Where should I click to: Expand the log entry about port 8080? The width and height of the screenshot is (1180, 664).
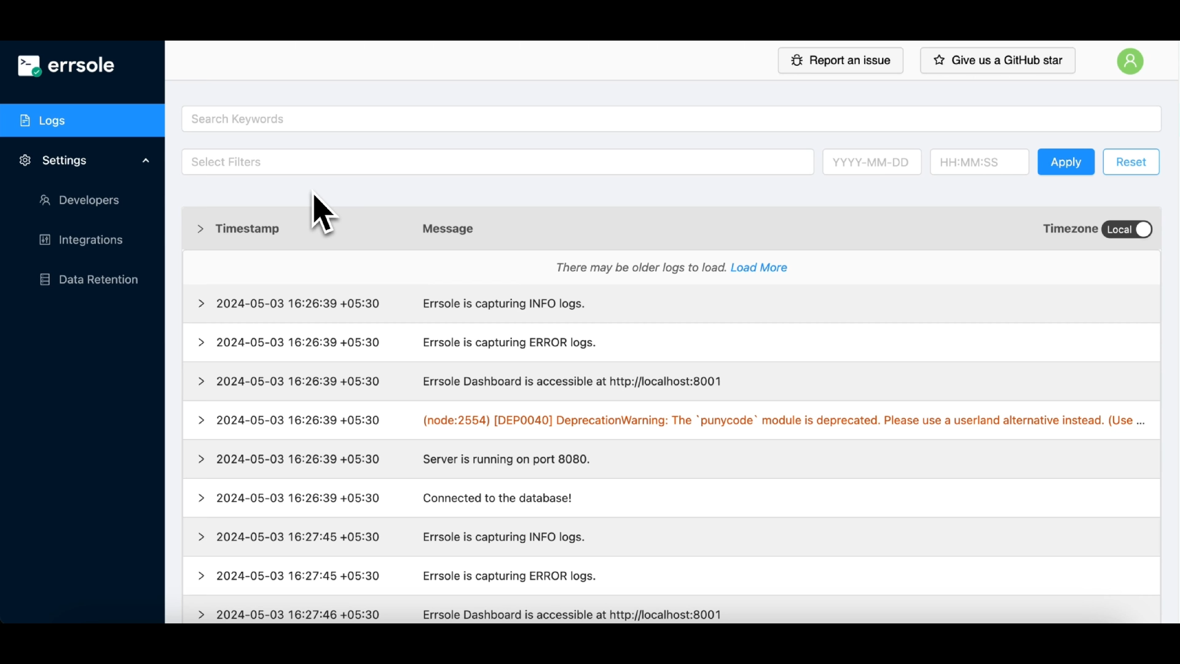click(202, 459)
